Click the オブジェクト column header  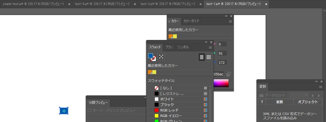tap(308, 102)
